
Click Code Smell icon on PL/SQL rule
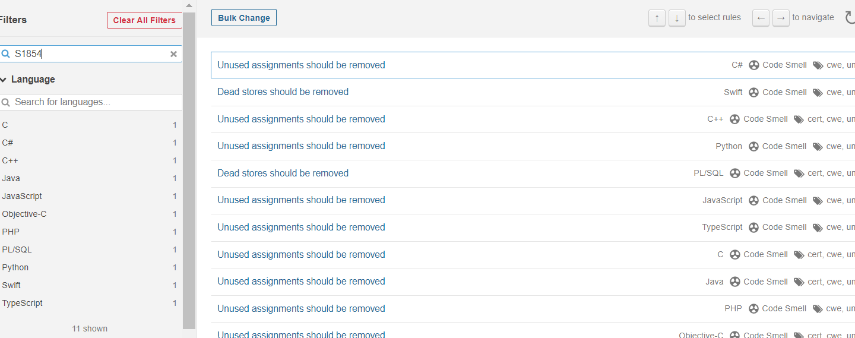(x=735, y=173)
